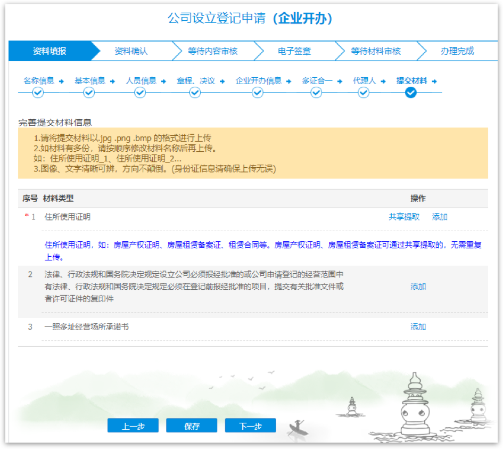Click the 完善提交材料信息 heading

click(x=55, y=123)
